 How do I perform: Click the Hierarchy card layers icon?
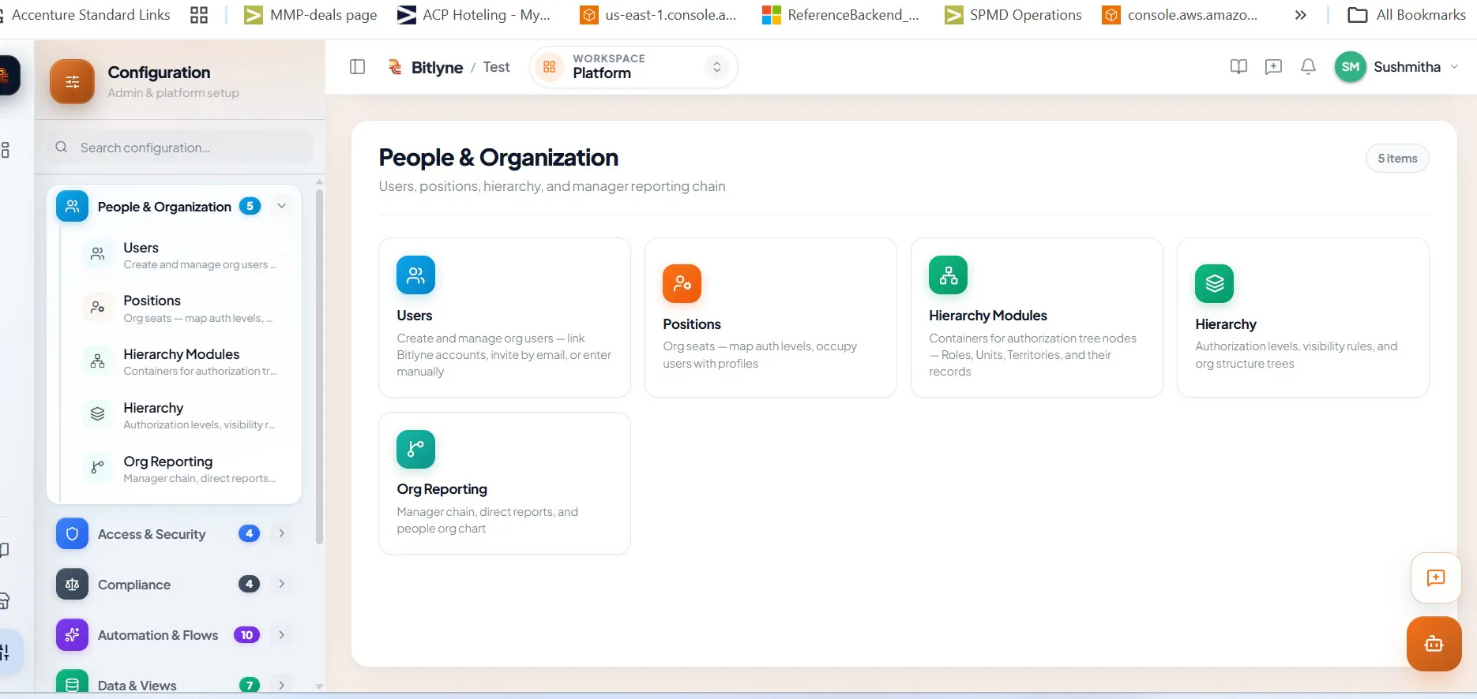pos(1214,284)
